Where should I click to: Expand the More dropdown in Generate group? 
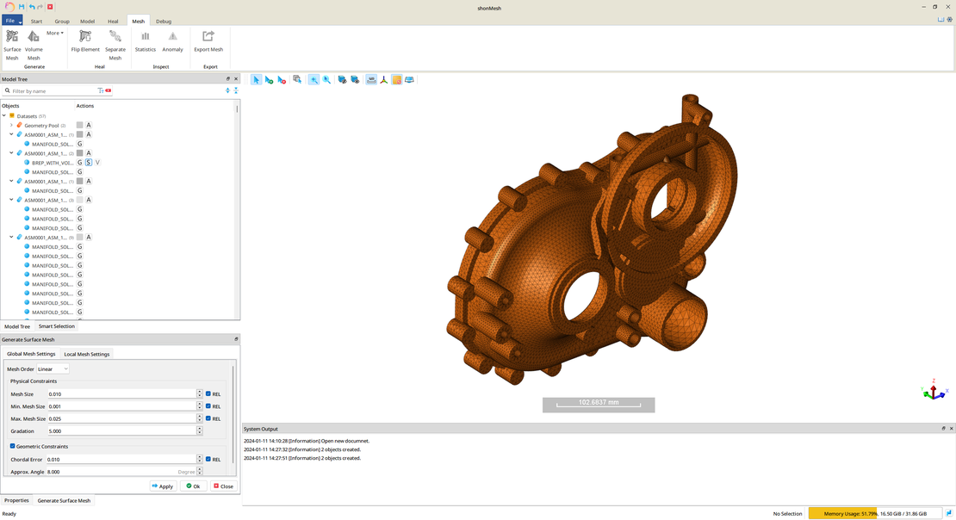tap(55, 34)
